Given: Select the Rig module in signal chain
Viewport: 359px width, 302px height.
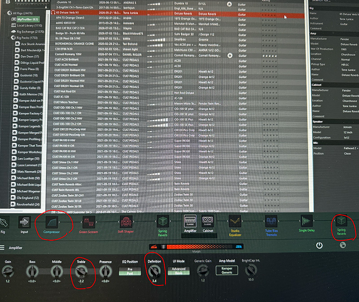Looking at the screenshot, I should (x=4, y=222).
